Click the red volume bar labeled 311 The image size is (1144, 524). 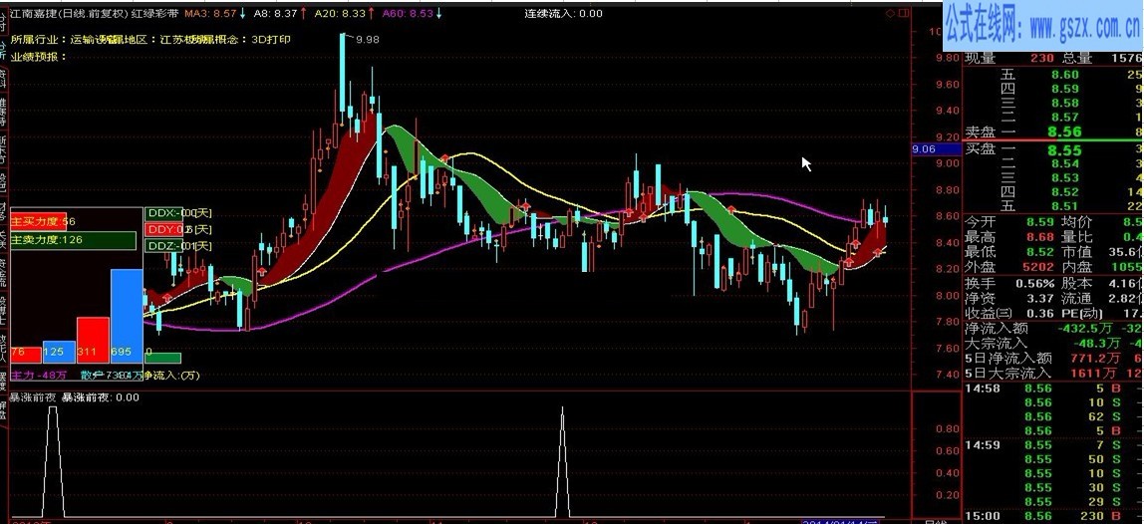click(93, 340)
